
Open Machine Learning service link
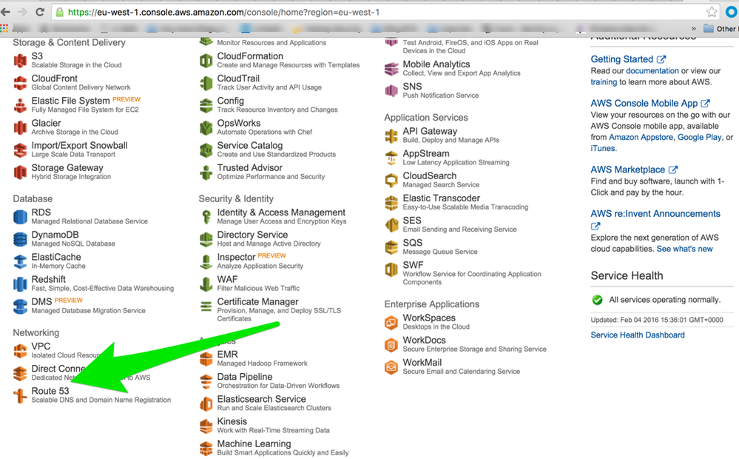[x=254, y=444]
